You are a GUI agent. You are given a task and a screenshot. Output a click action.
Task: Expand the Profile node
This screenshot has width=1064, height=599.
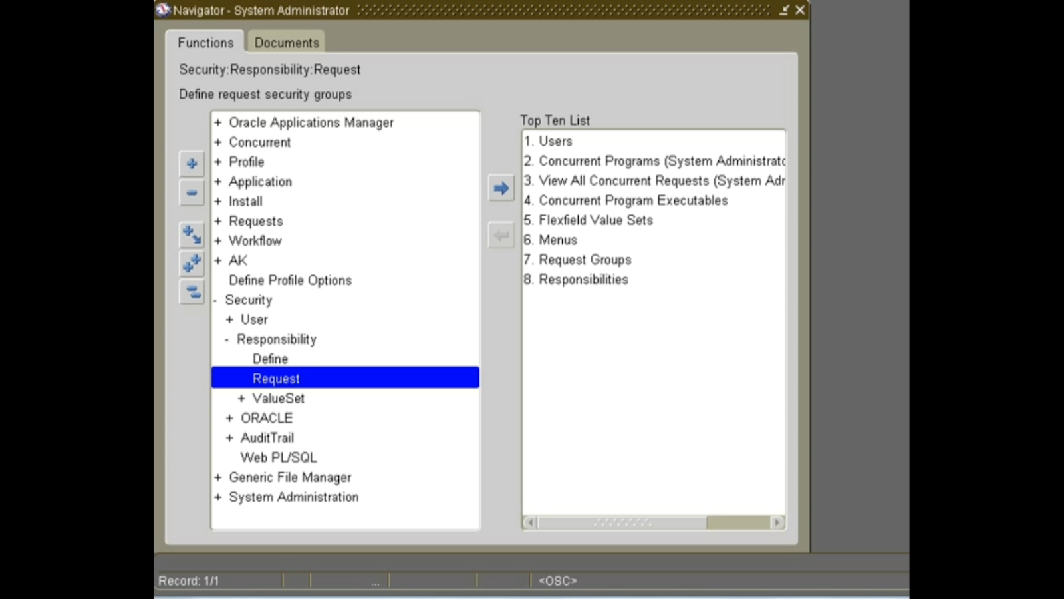[217, 162]
